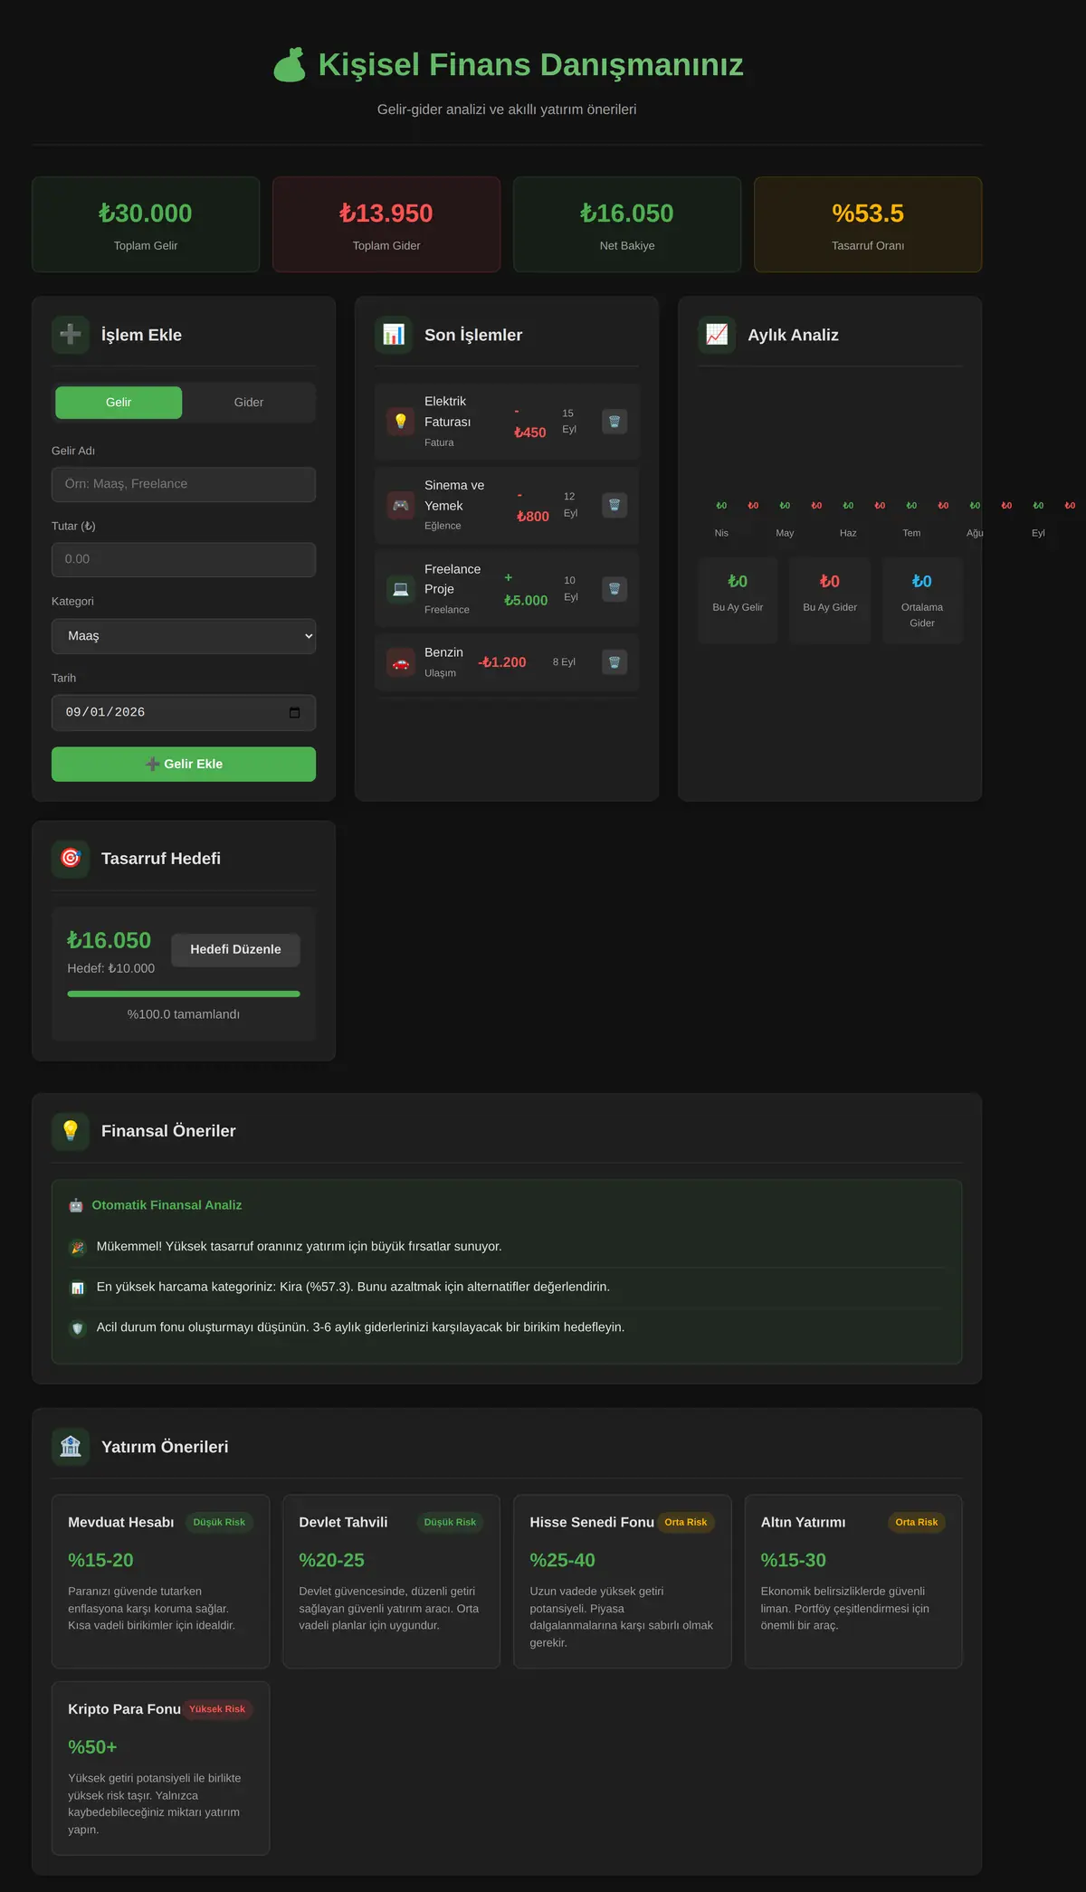This screenshot has height=1892, width=1086.
Task: Click the lightbulb icon beside Finansal Öneriler
Action: (x=71, y=1131)
